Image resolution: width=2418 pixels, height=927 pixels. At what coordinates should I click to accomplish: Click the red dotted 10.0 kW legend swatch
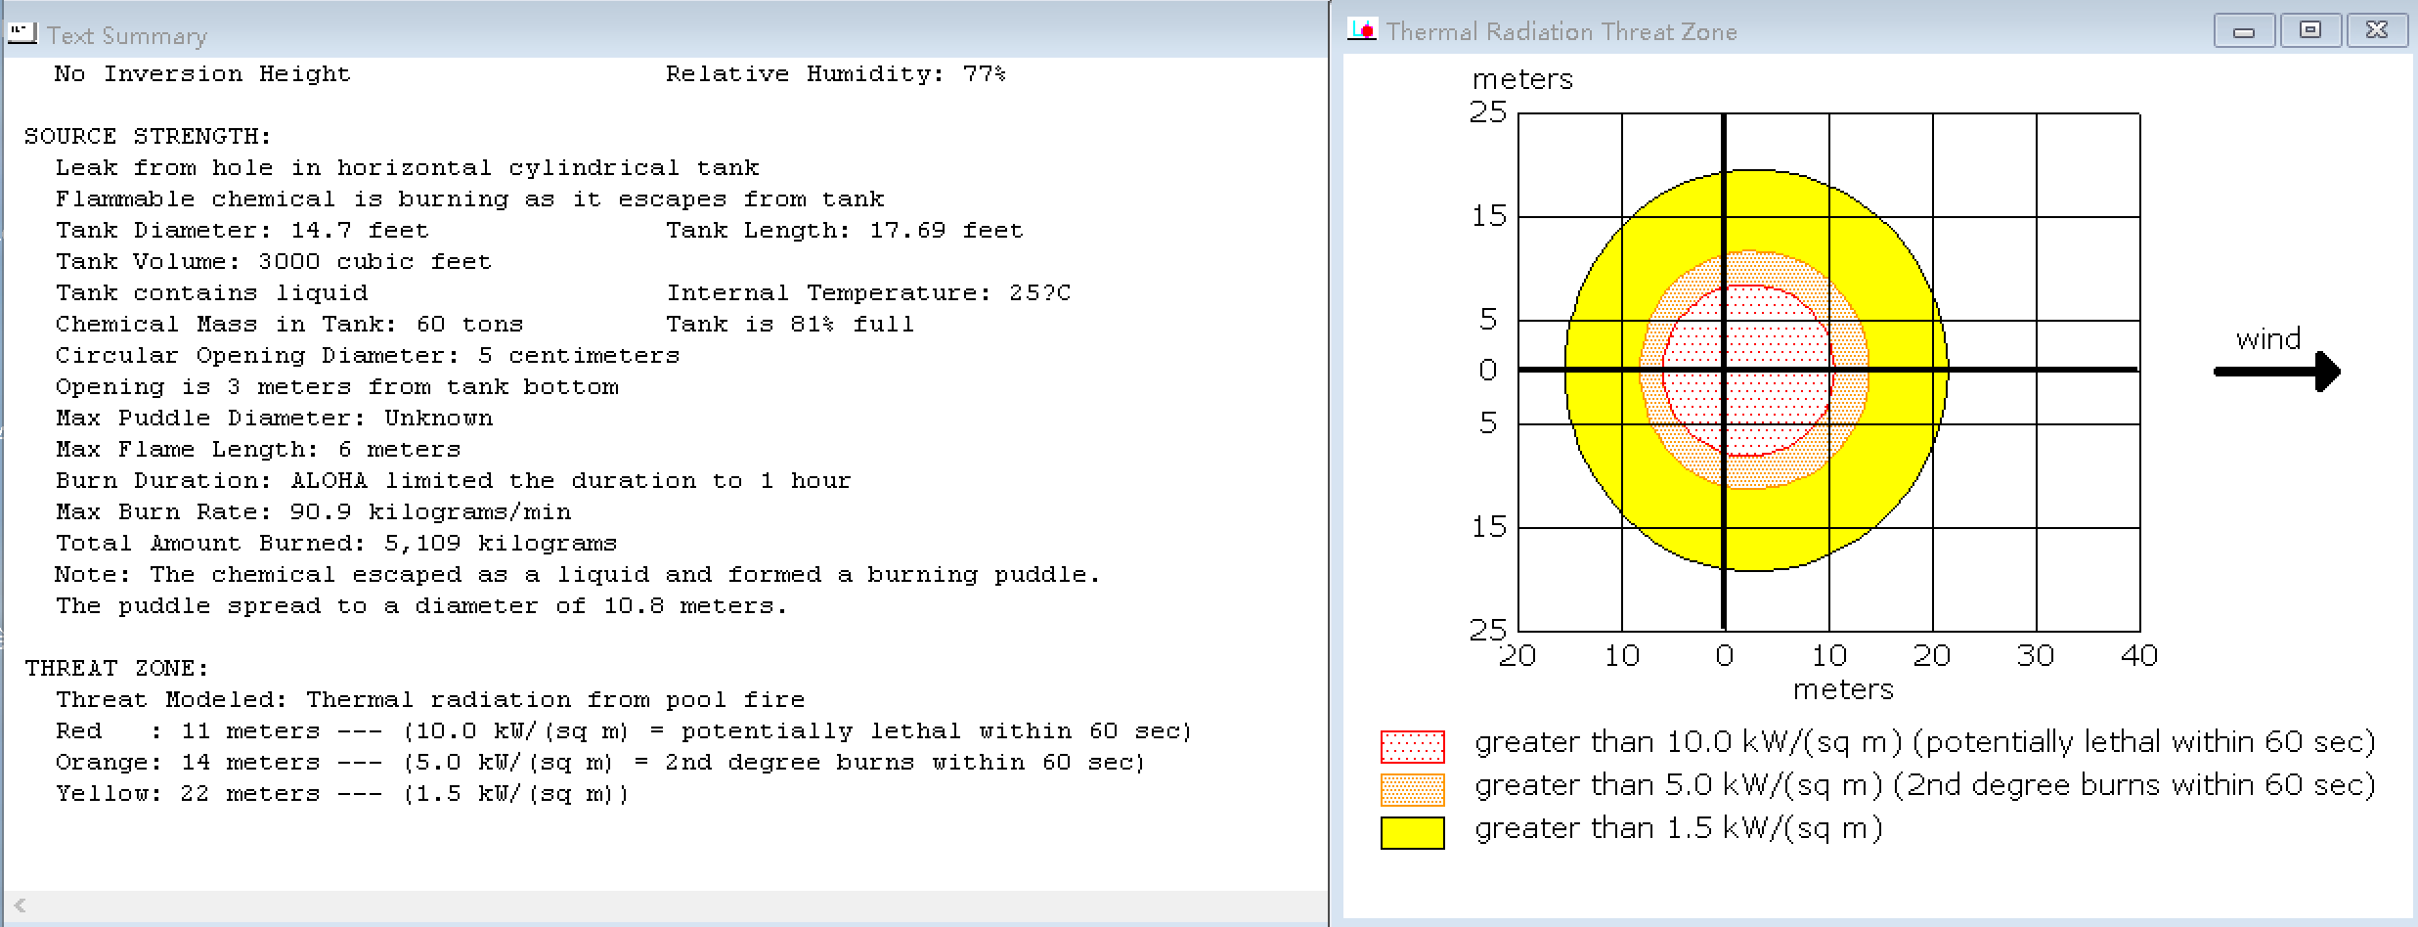click(1412, 746)
